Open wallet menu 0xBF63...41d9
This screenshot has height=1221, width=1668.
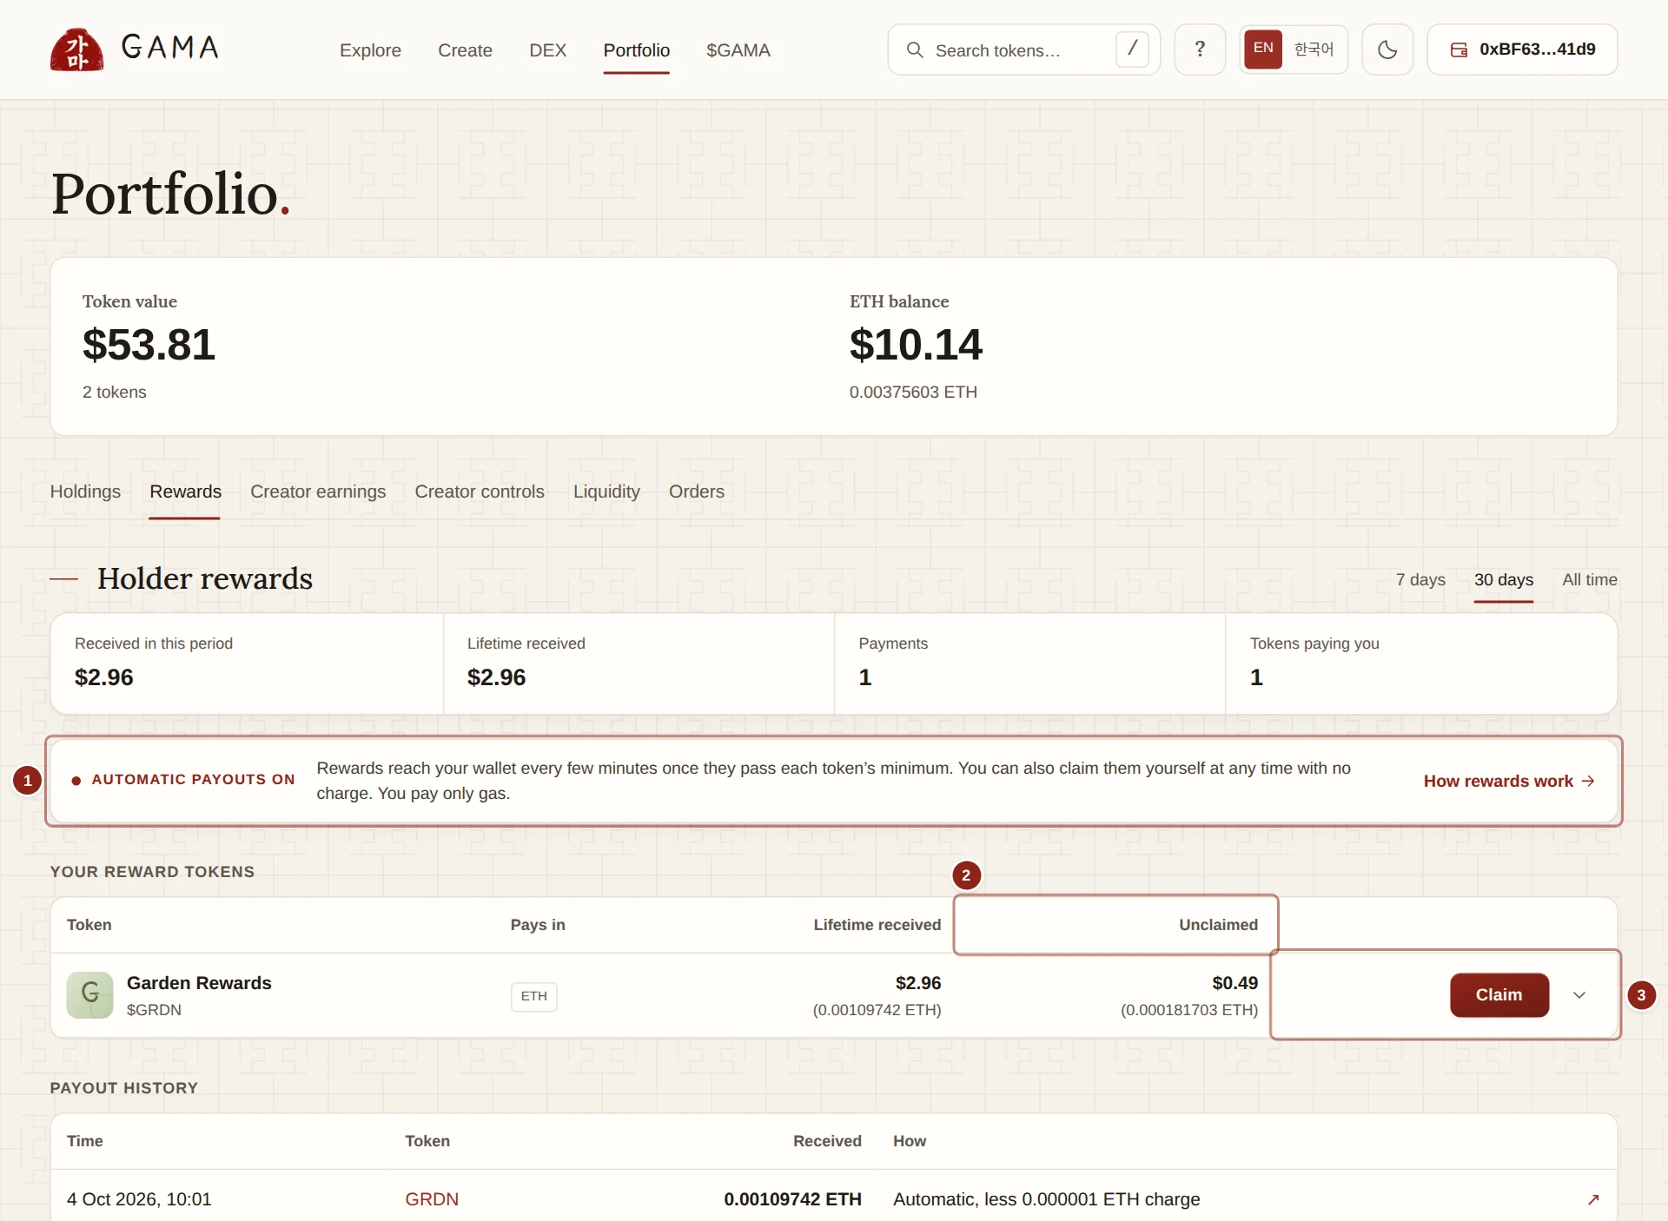[x=1522, y=49]
